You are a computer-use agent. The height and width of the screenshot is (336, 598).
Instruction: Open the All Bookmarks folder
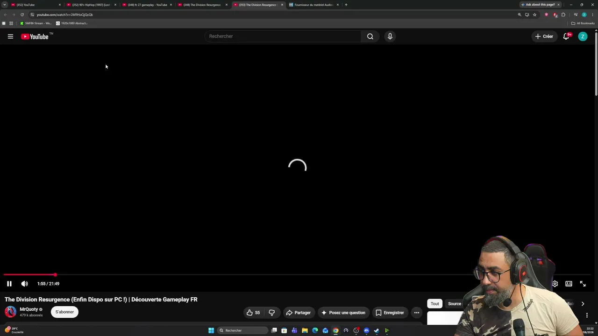point(583,23)
